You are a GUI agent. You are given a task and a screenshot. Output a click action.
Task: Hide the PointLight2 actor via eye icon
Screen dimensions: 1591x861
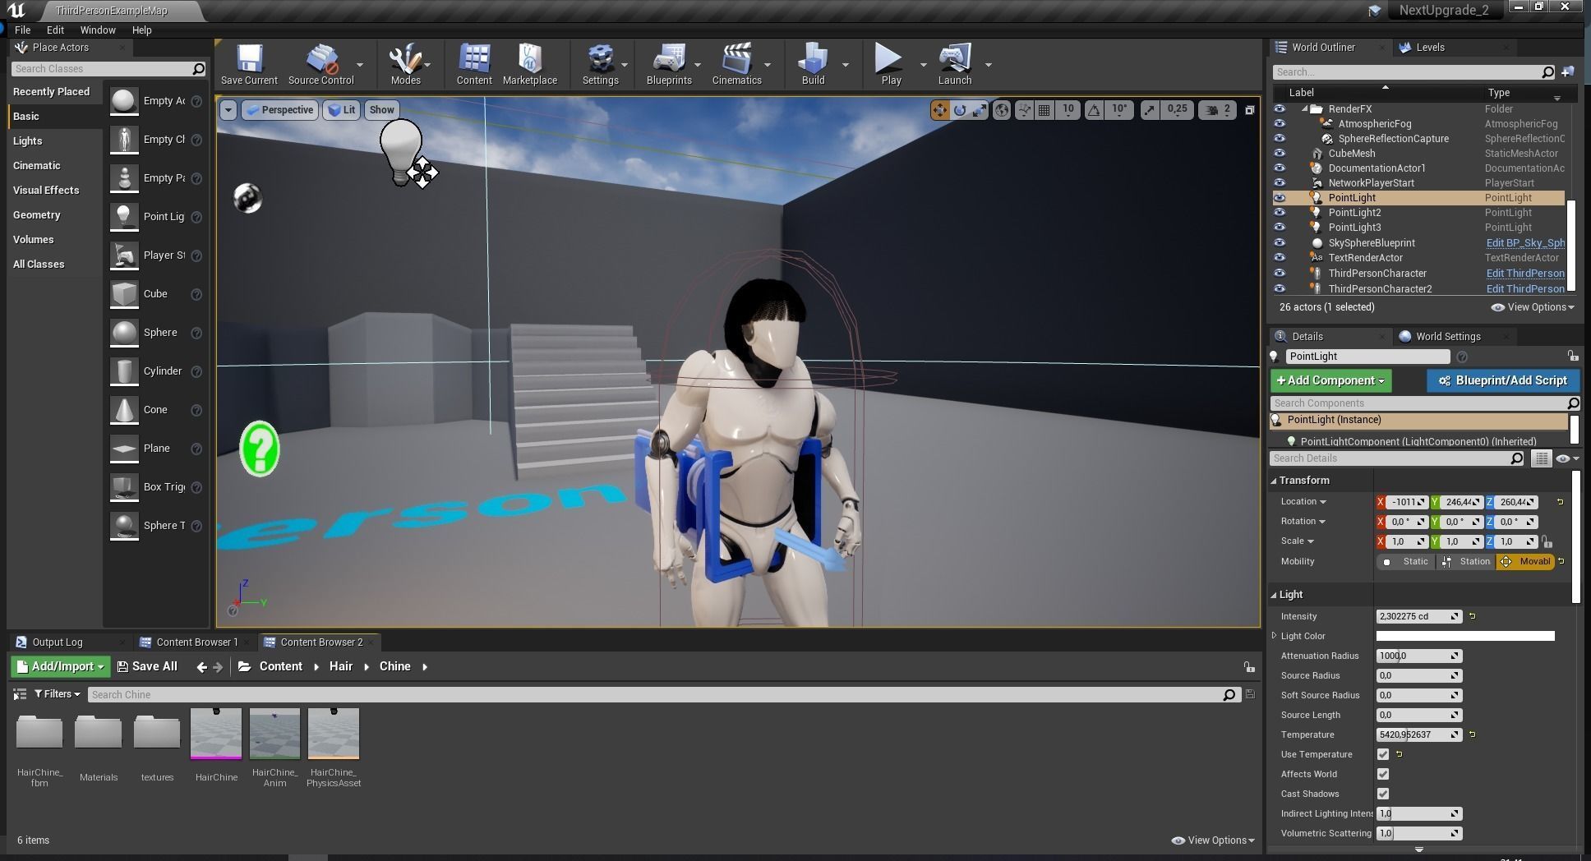click(x=1280, y=213)
